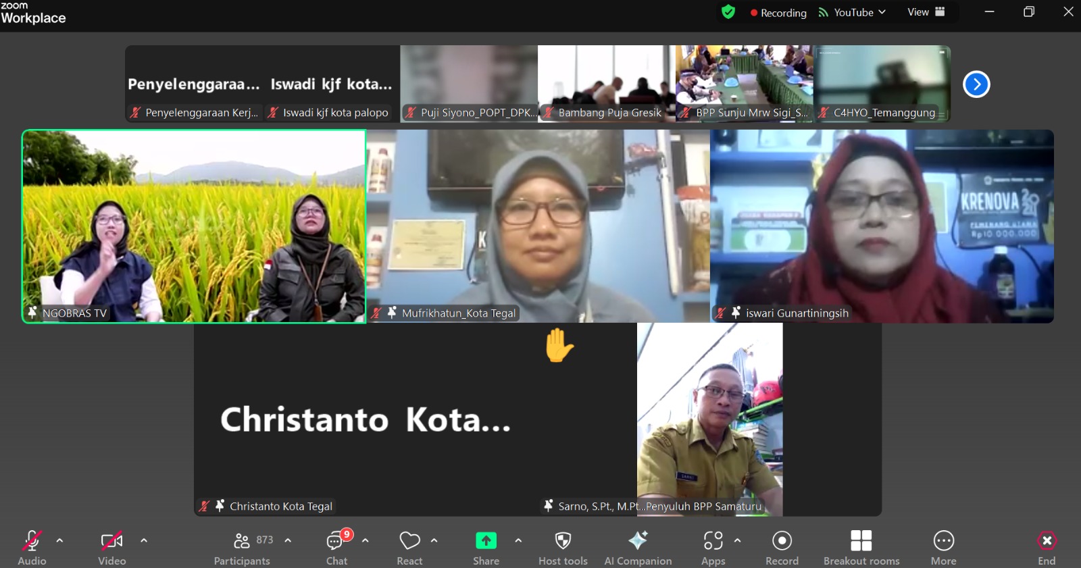1081x568 pixels.
Task: Click the NGOBRAS TV pin icon
Action: (32, 313)
